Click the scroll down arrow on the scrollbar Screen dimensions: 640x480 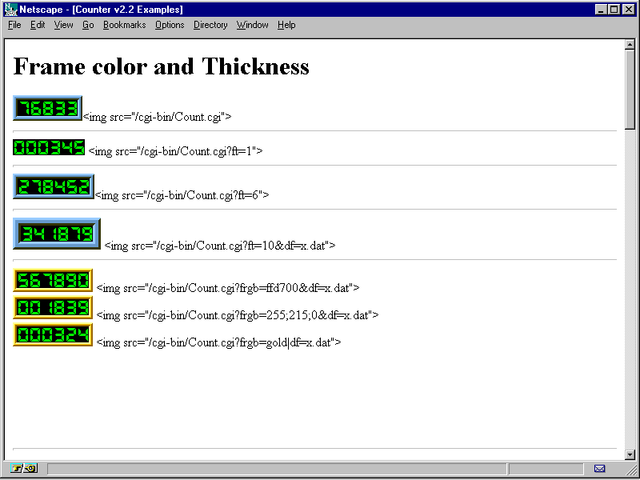[x=630, y=454]
